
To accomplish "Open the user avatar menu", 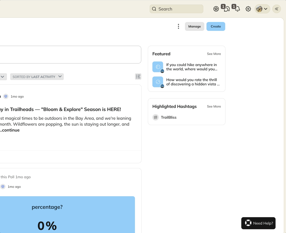I will pyautogui.click(x=262, y=9).
